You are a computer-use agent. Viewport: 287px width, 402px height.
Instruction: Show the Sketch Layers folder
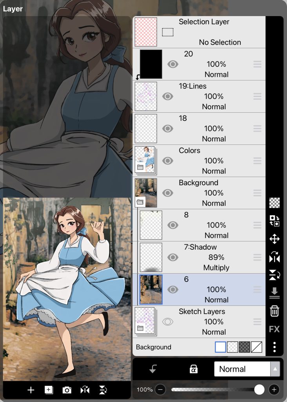coord(168,322)
